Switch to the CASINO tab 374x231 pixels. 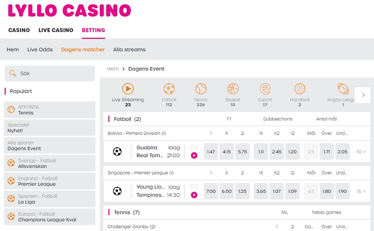coord(19,30)
